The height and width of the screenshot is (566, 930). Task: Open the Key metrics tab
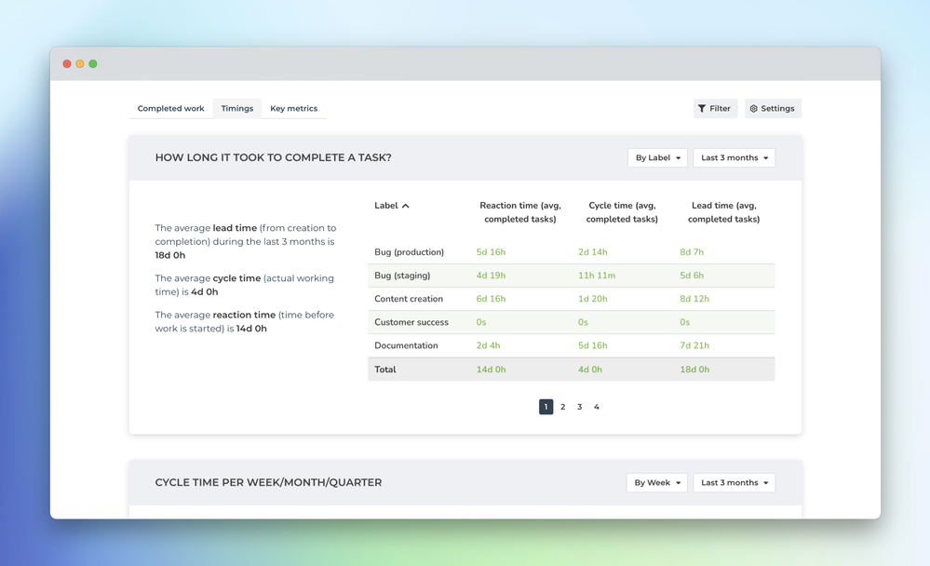[x=293, y=109]
